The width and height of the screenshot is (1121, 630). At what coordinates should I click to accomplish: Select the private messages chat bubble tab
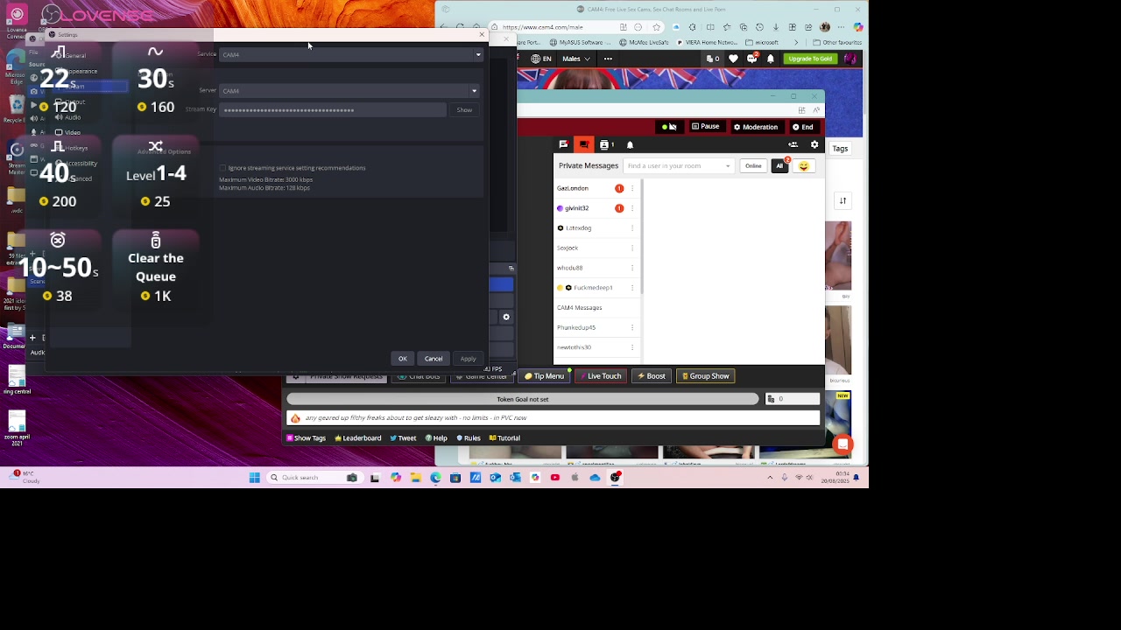coord(584,144)
